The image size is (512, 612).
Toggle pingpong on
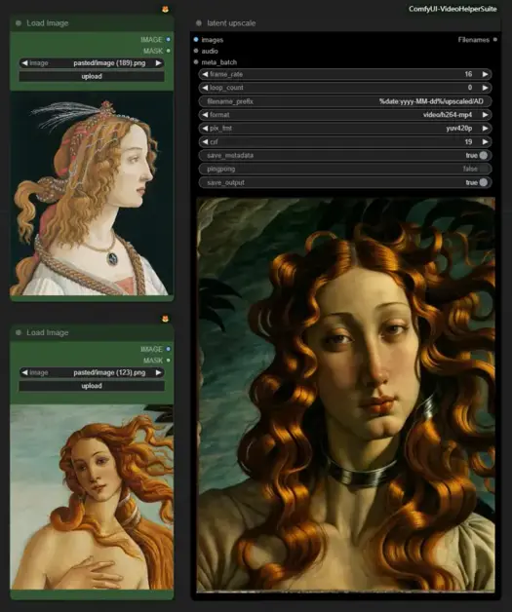[483, 169]
